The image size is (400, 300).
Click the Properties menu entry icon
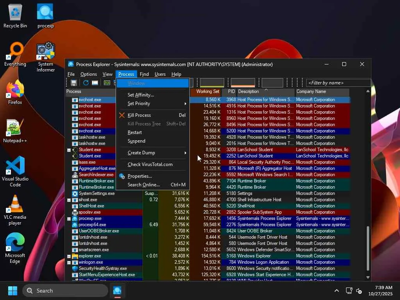[122, 176]
